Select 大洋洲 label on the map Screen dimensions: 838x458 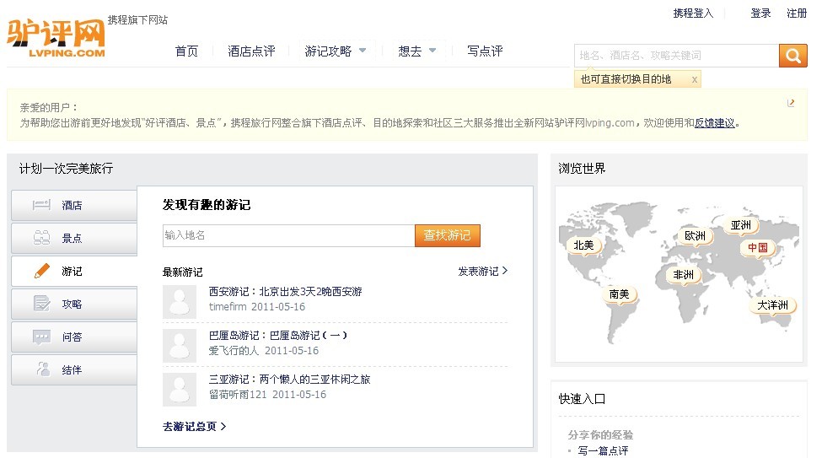point(771,305)
